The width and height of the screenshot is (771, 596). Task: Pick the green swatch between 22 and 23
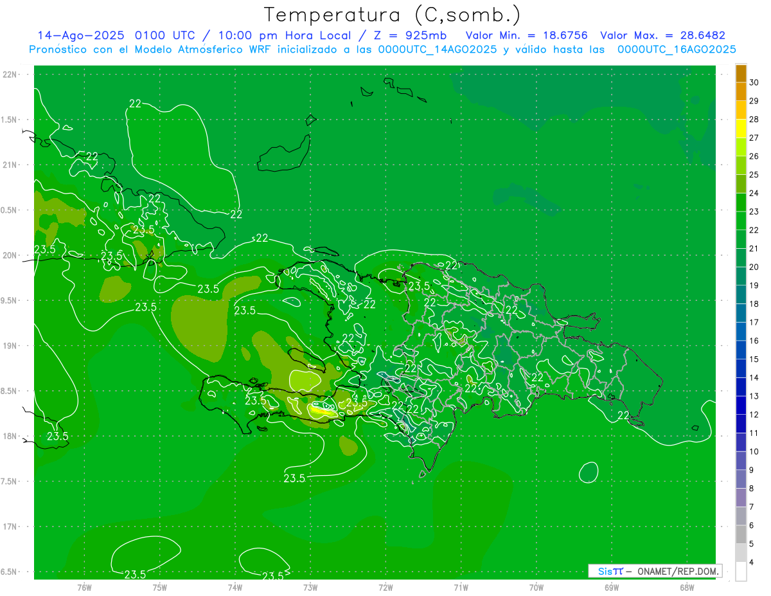pyautogui.click(x=741, y=221)
